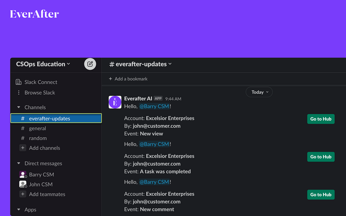This screenshot has width=346, height=216.
Task: Click the text 'Event: A task was completed'
Action: 157,171
